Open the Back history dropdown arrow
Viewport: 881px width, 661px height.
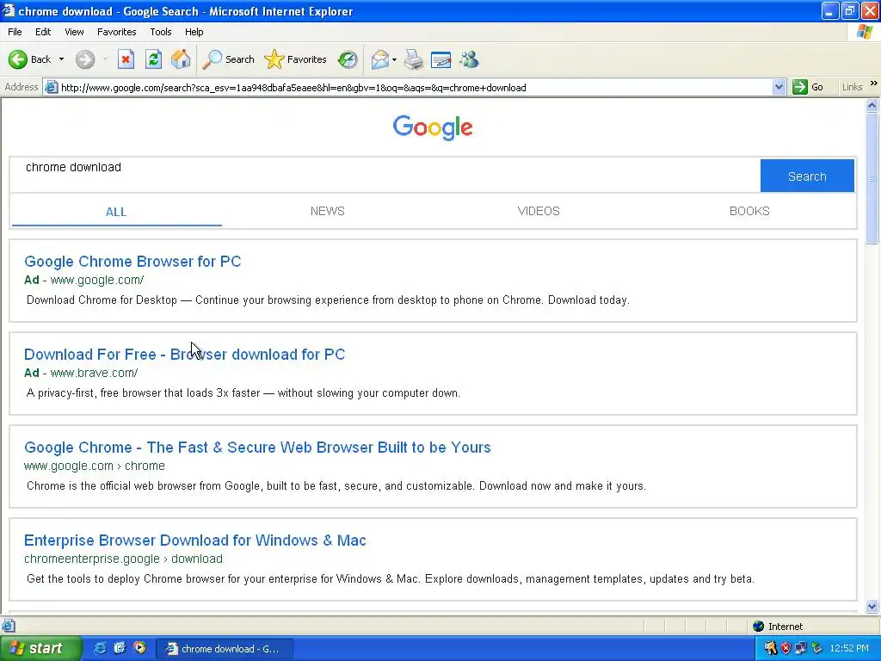[61, 59]
